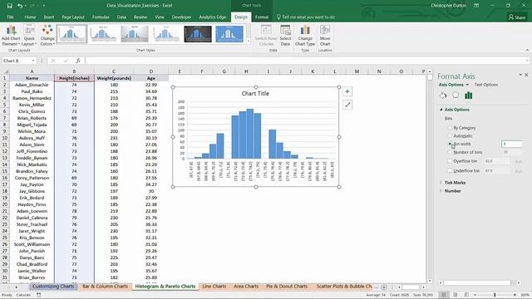Select the Bin width radio button
The height and width of the screenshot is (299, 532).
(450, 144)
